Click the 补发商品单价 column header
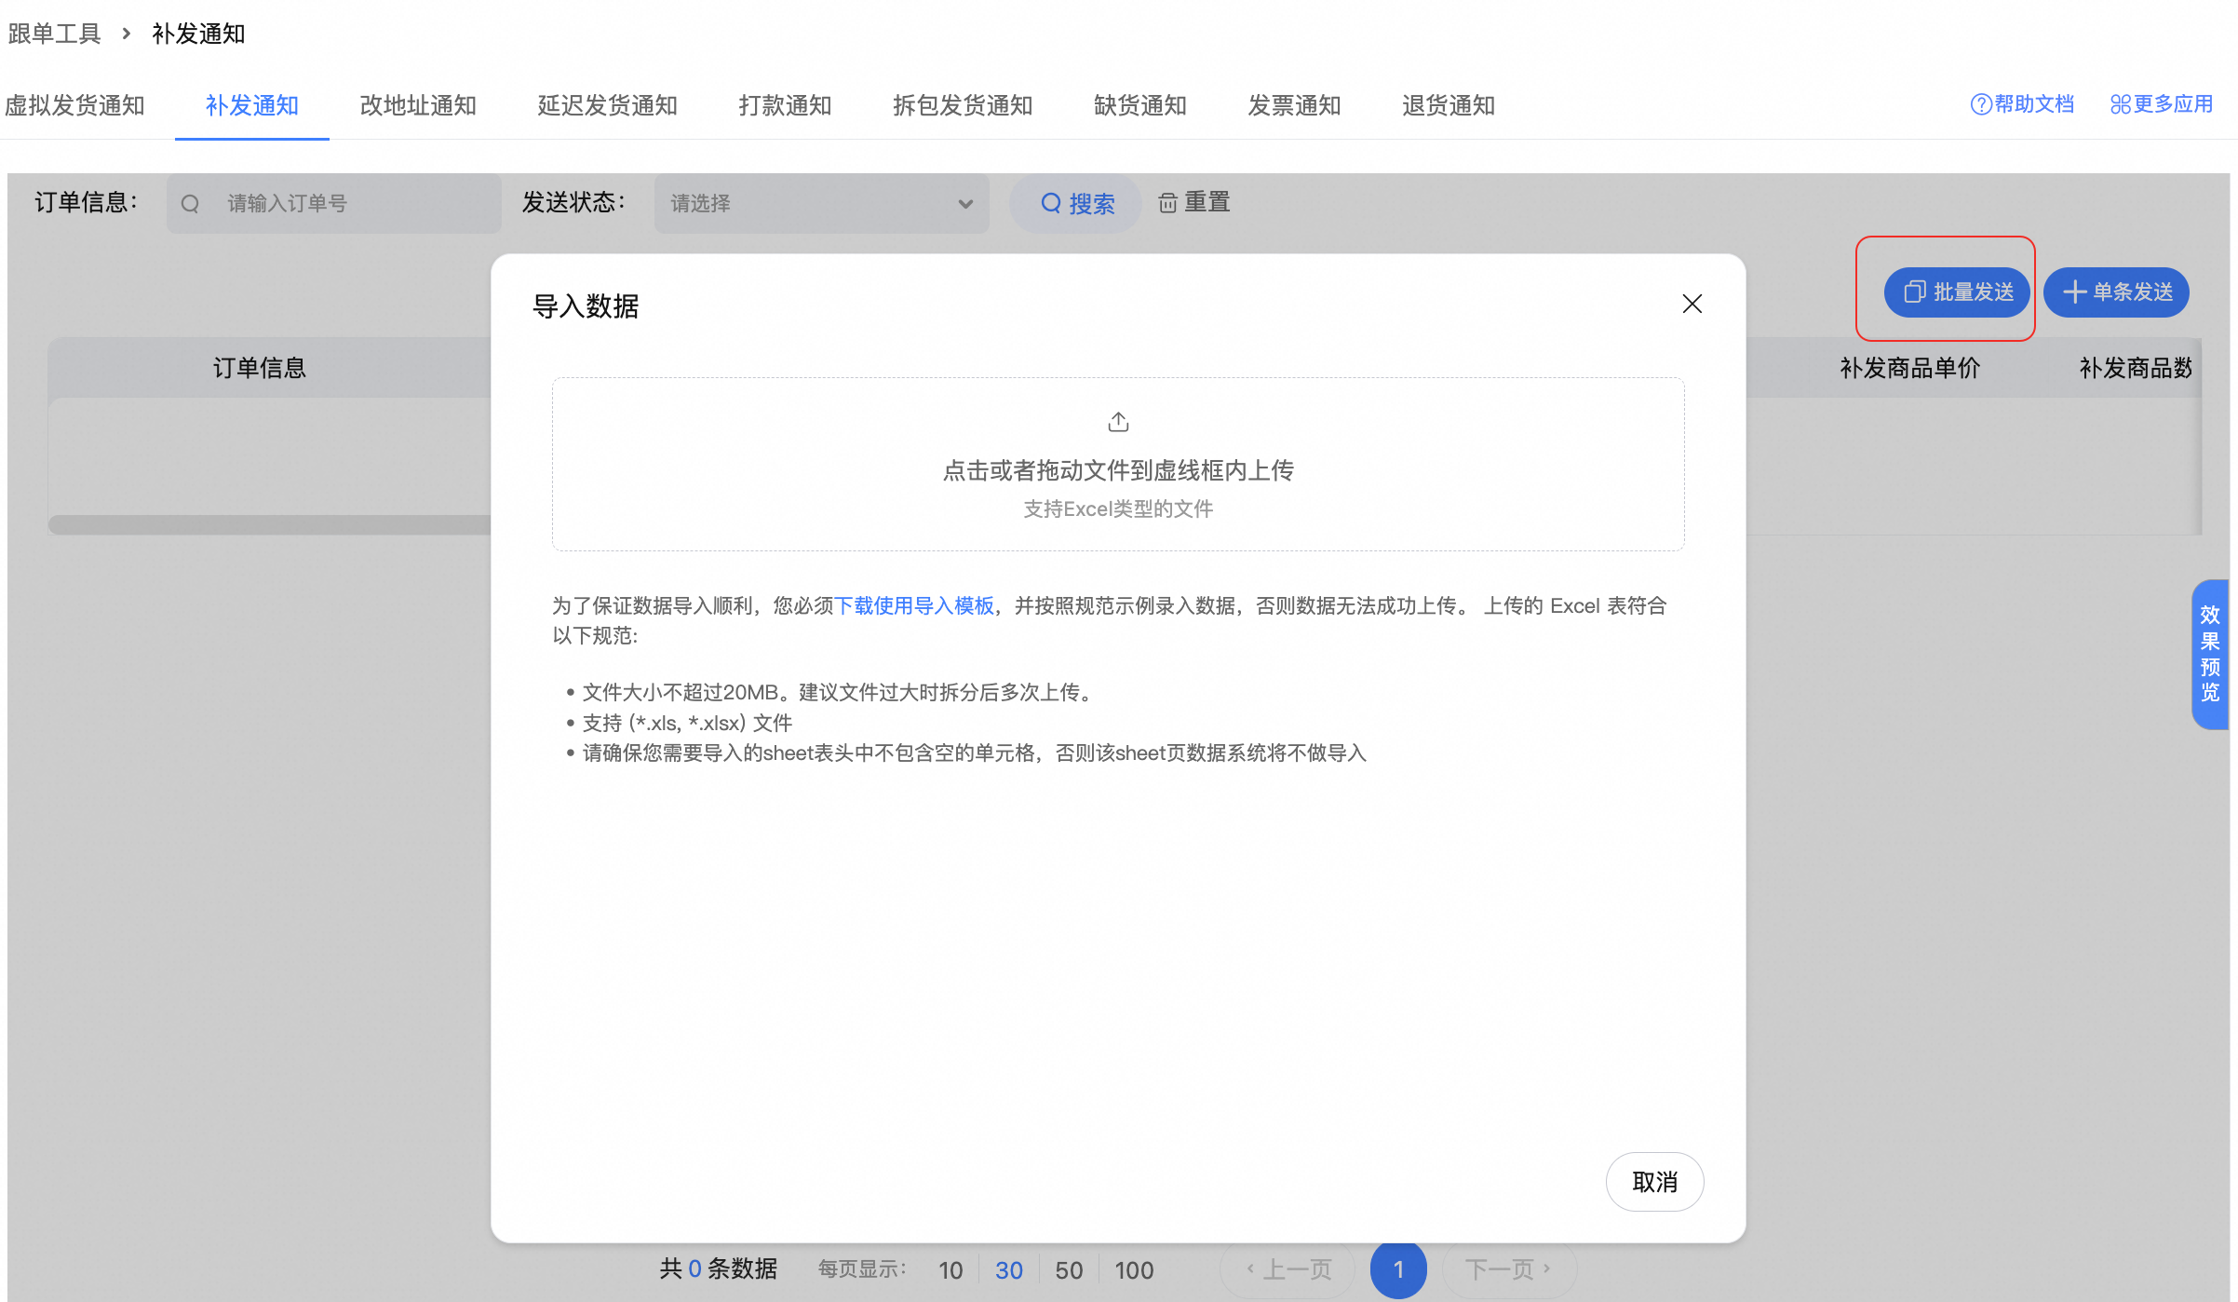The image size is (2238, 1302). 1909,368
